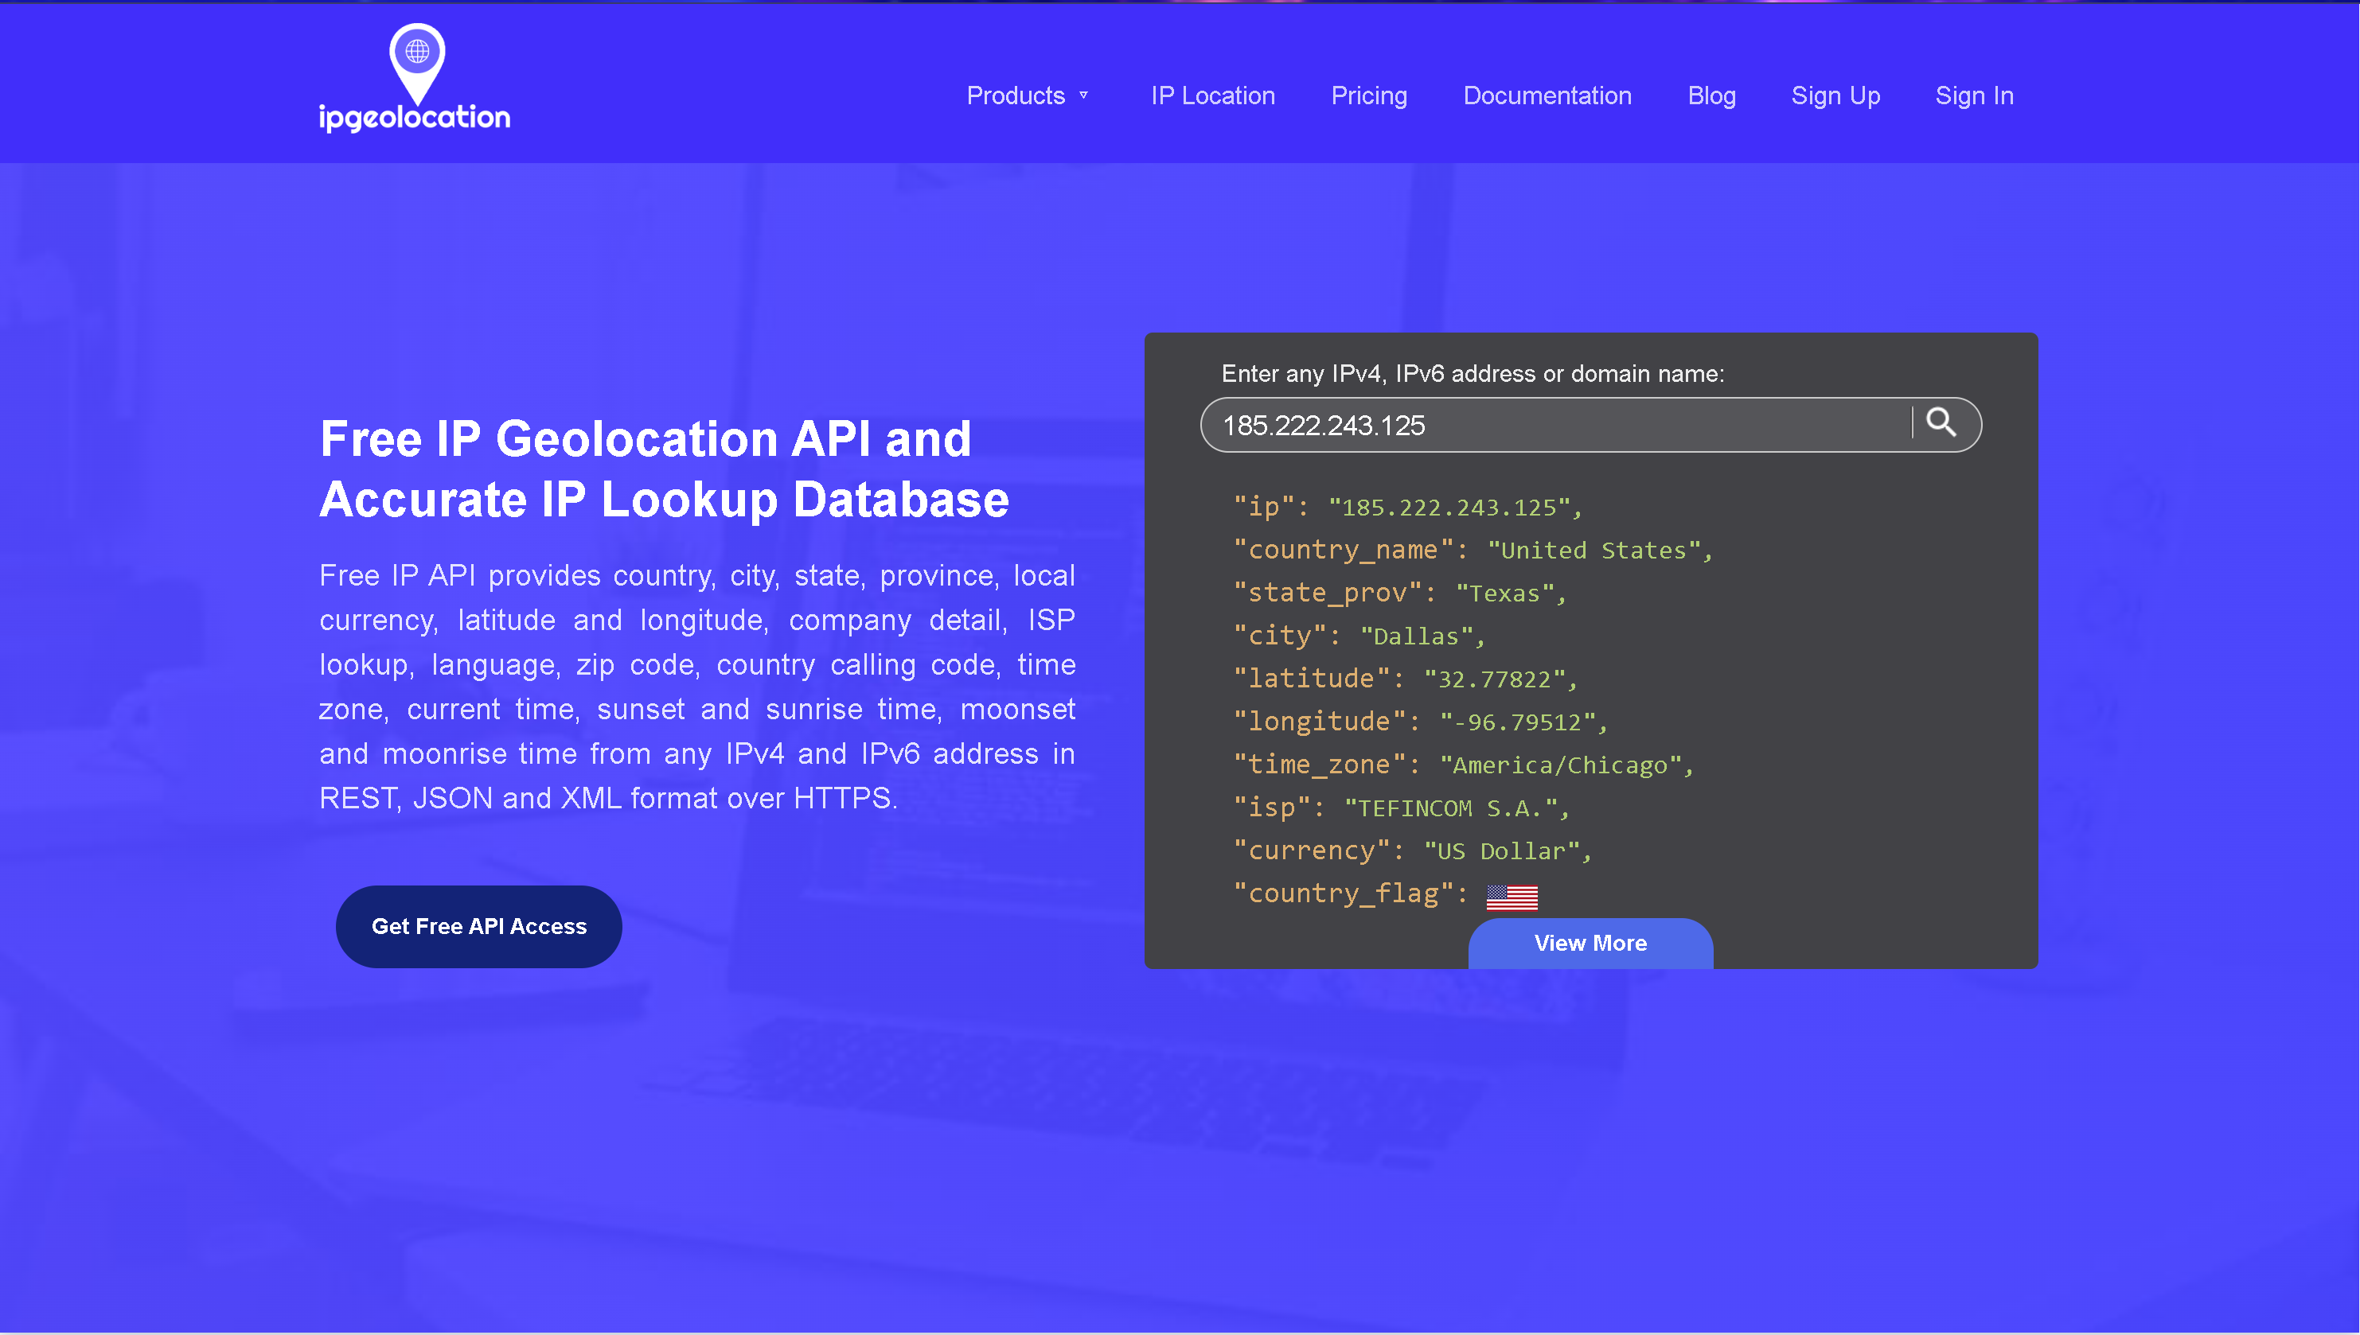The image size is (2360, 1335).
Task: Click the ipgeolocation logo
Action: pos(415,79)
